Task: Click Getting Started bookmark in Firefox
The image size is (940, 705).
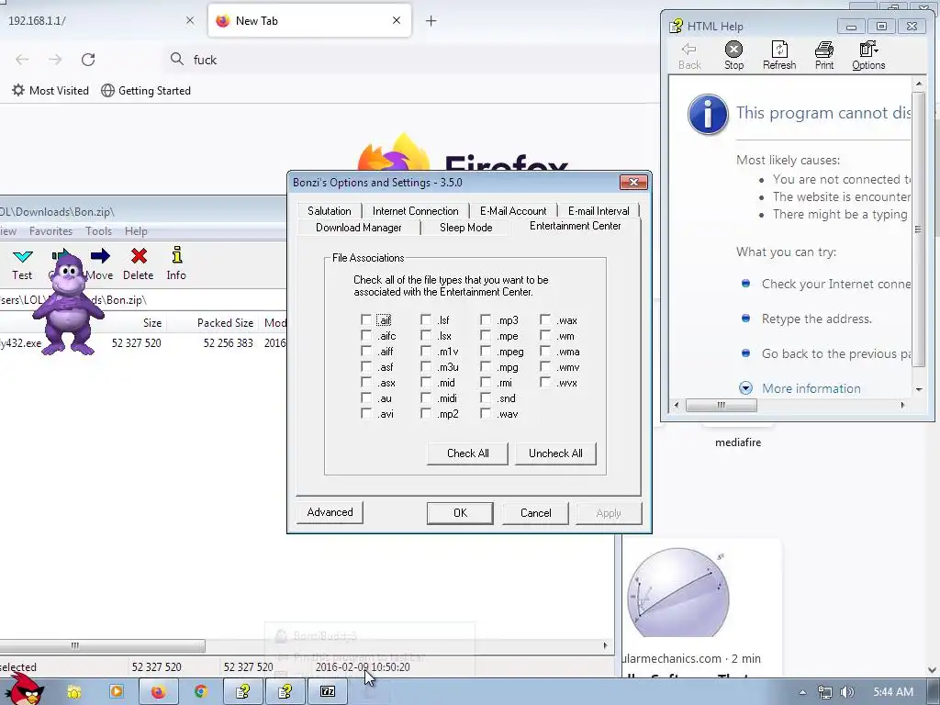Action: coord(146,91)
